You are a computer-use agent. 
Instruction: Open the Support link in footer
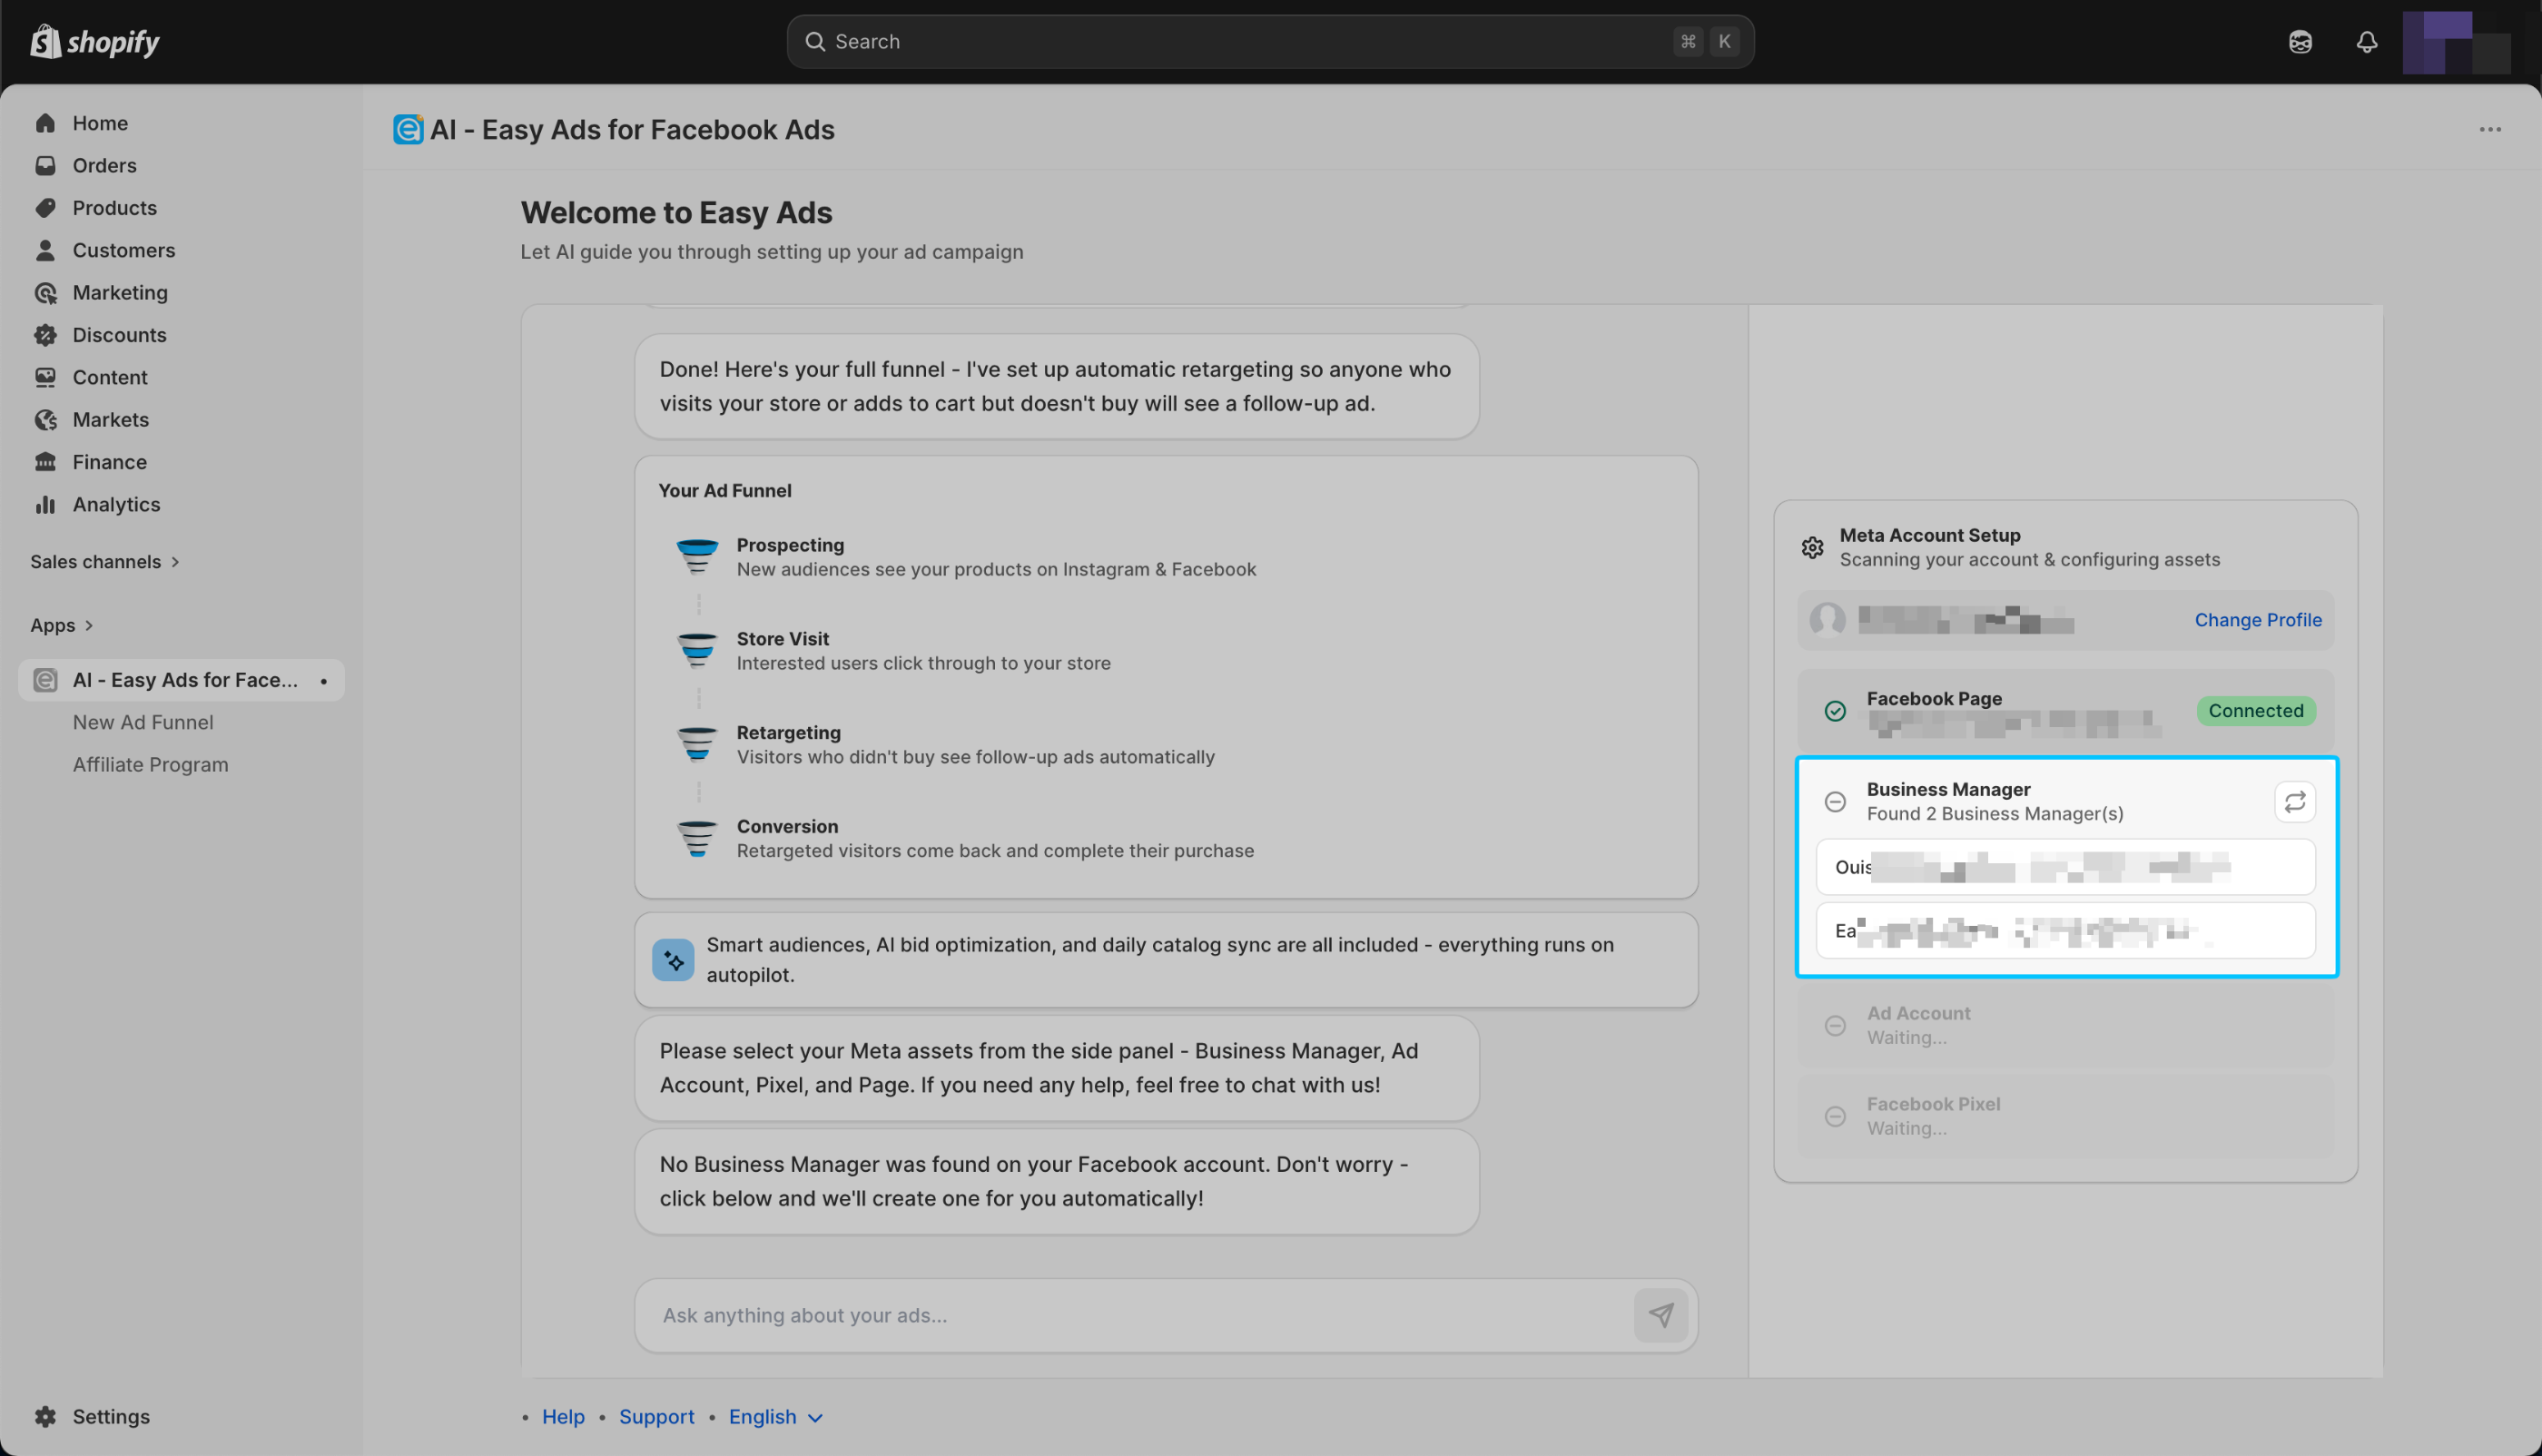[656, 1416]
